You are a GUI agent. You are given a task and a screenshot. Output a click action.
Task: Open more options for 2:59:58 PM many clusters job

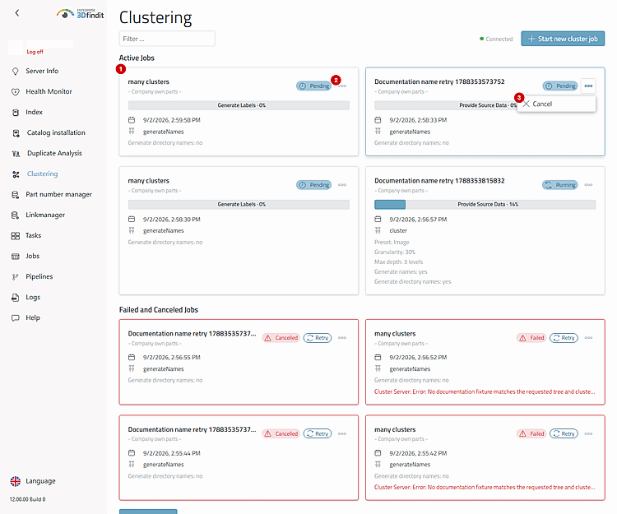click(x=342, y=86)
